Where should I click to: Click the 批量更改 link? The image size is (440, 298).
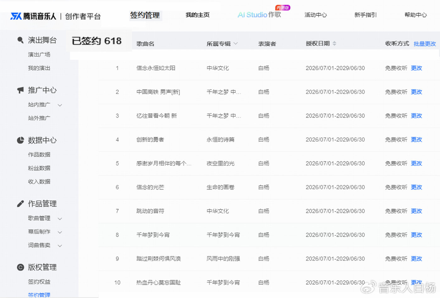425,44
